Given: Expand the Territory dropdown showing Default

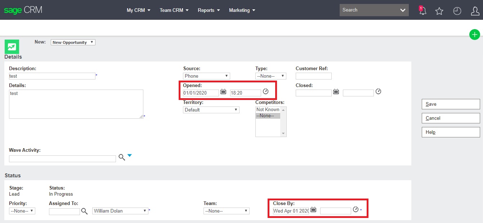Looking at the screenshot, I should [x=211, y=110].
